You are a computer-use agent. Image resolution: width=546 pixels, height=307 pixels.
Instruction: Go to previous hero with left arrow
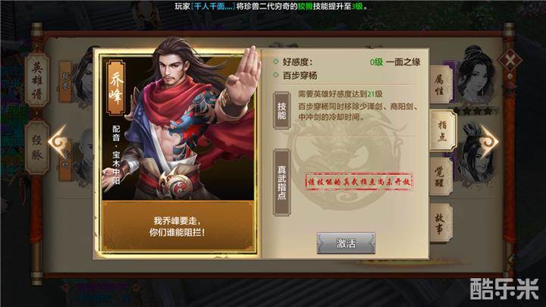(58, 142)
